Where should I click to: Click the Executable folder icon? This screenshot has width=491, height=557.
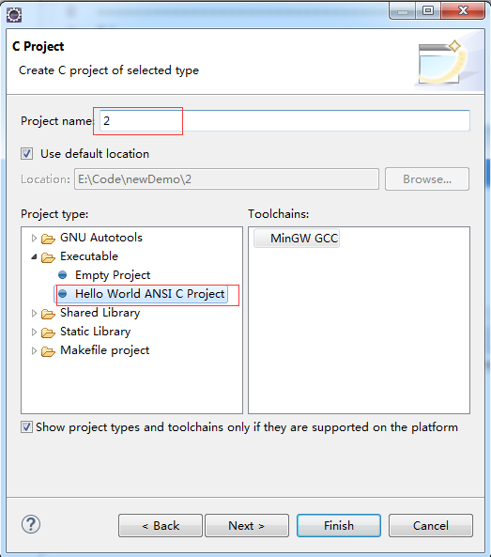point(48,257)
